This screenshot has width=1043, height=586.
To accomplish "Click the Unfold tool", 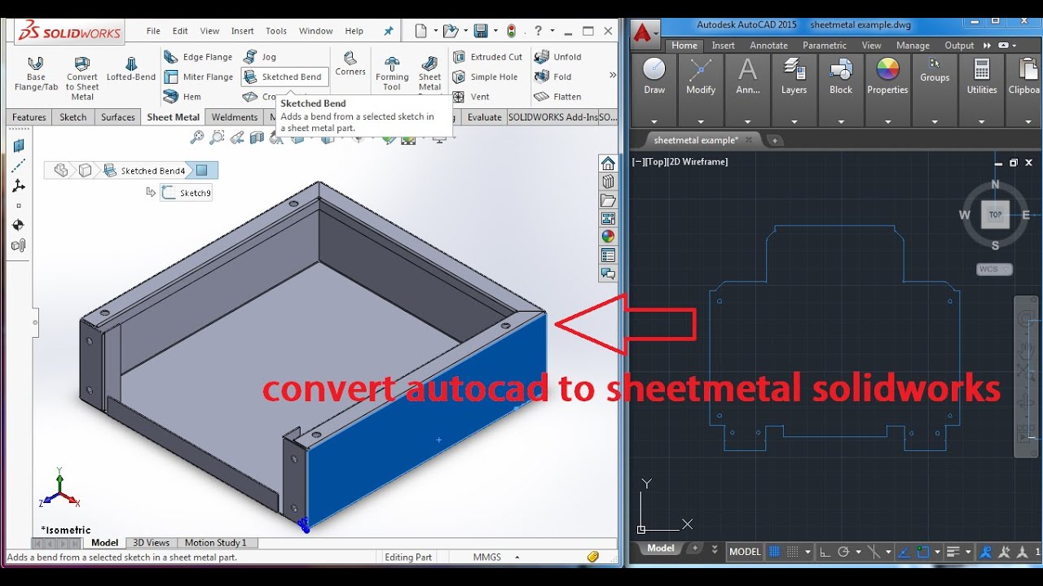I will pos(558,57).
